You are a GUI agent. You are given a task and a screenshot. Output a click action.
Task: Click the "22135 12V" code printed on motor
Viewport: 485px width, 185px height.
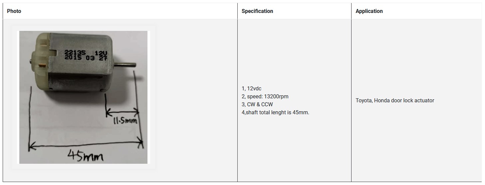(85, 52)
